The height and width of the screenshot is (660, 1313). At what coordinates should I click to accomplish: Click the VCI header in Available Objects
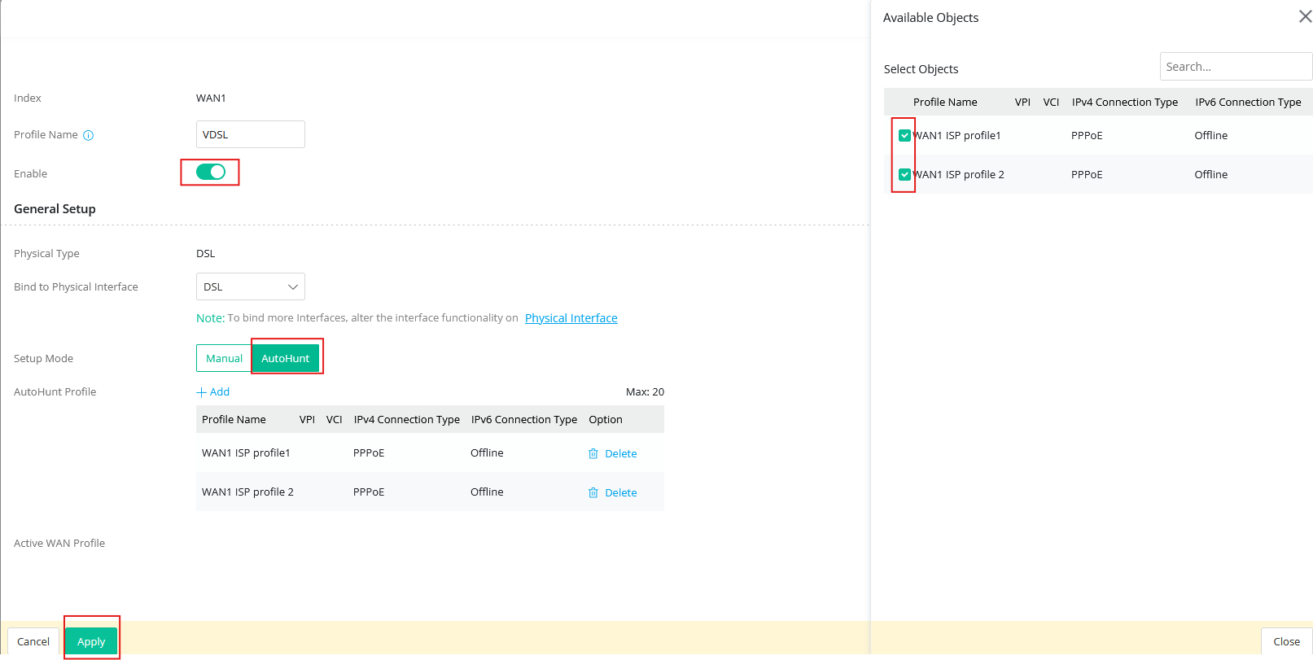tap(1051, 103)
